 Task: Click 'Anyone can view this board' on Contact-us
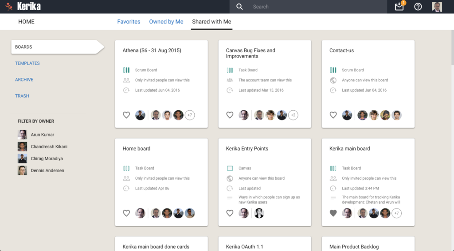click(x=365, y=80)
